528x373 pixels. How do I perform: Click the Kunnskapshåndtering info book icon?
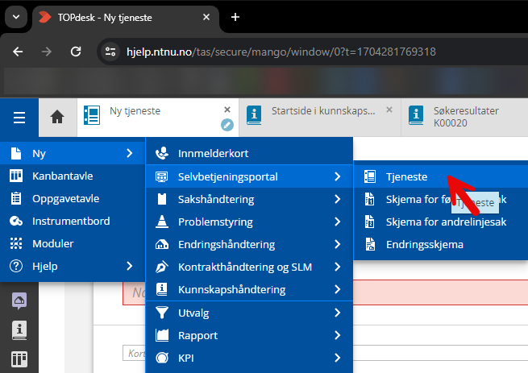[x=162, y=289]
